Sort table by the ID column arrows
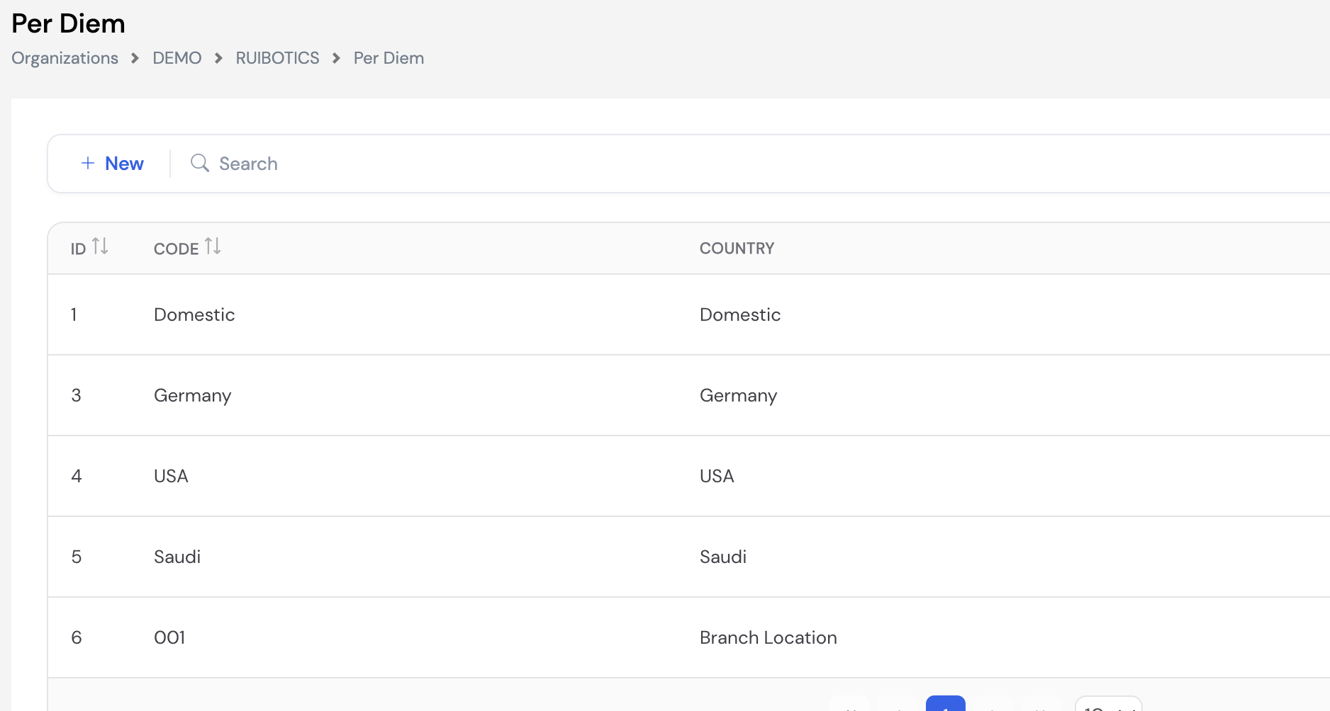This screenshot has height=711, width=1330. pyautogui.click(x=100, y=246)
